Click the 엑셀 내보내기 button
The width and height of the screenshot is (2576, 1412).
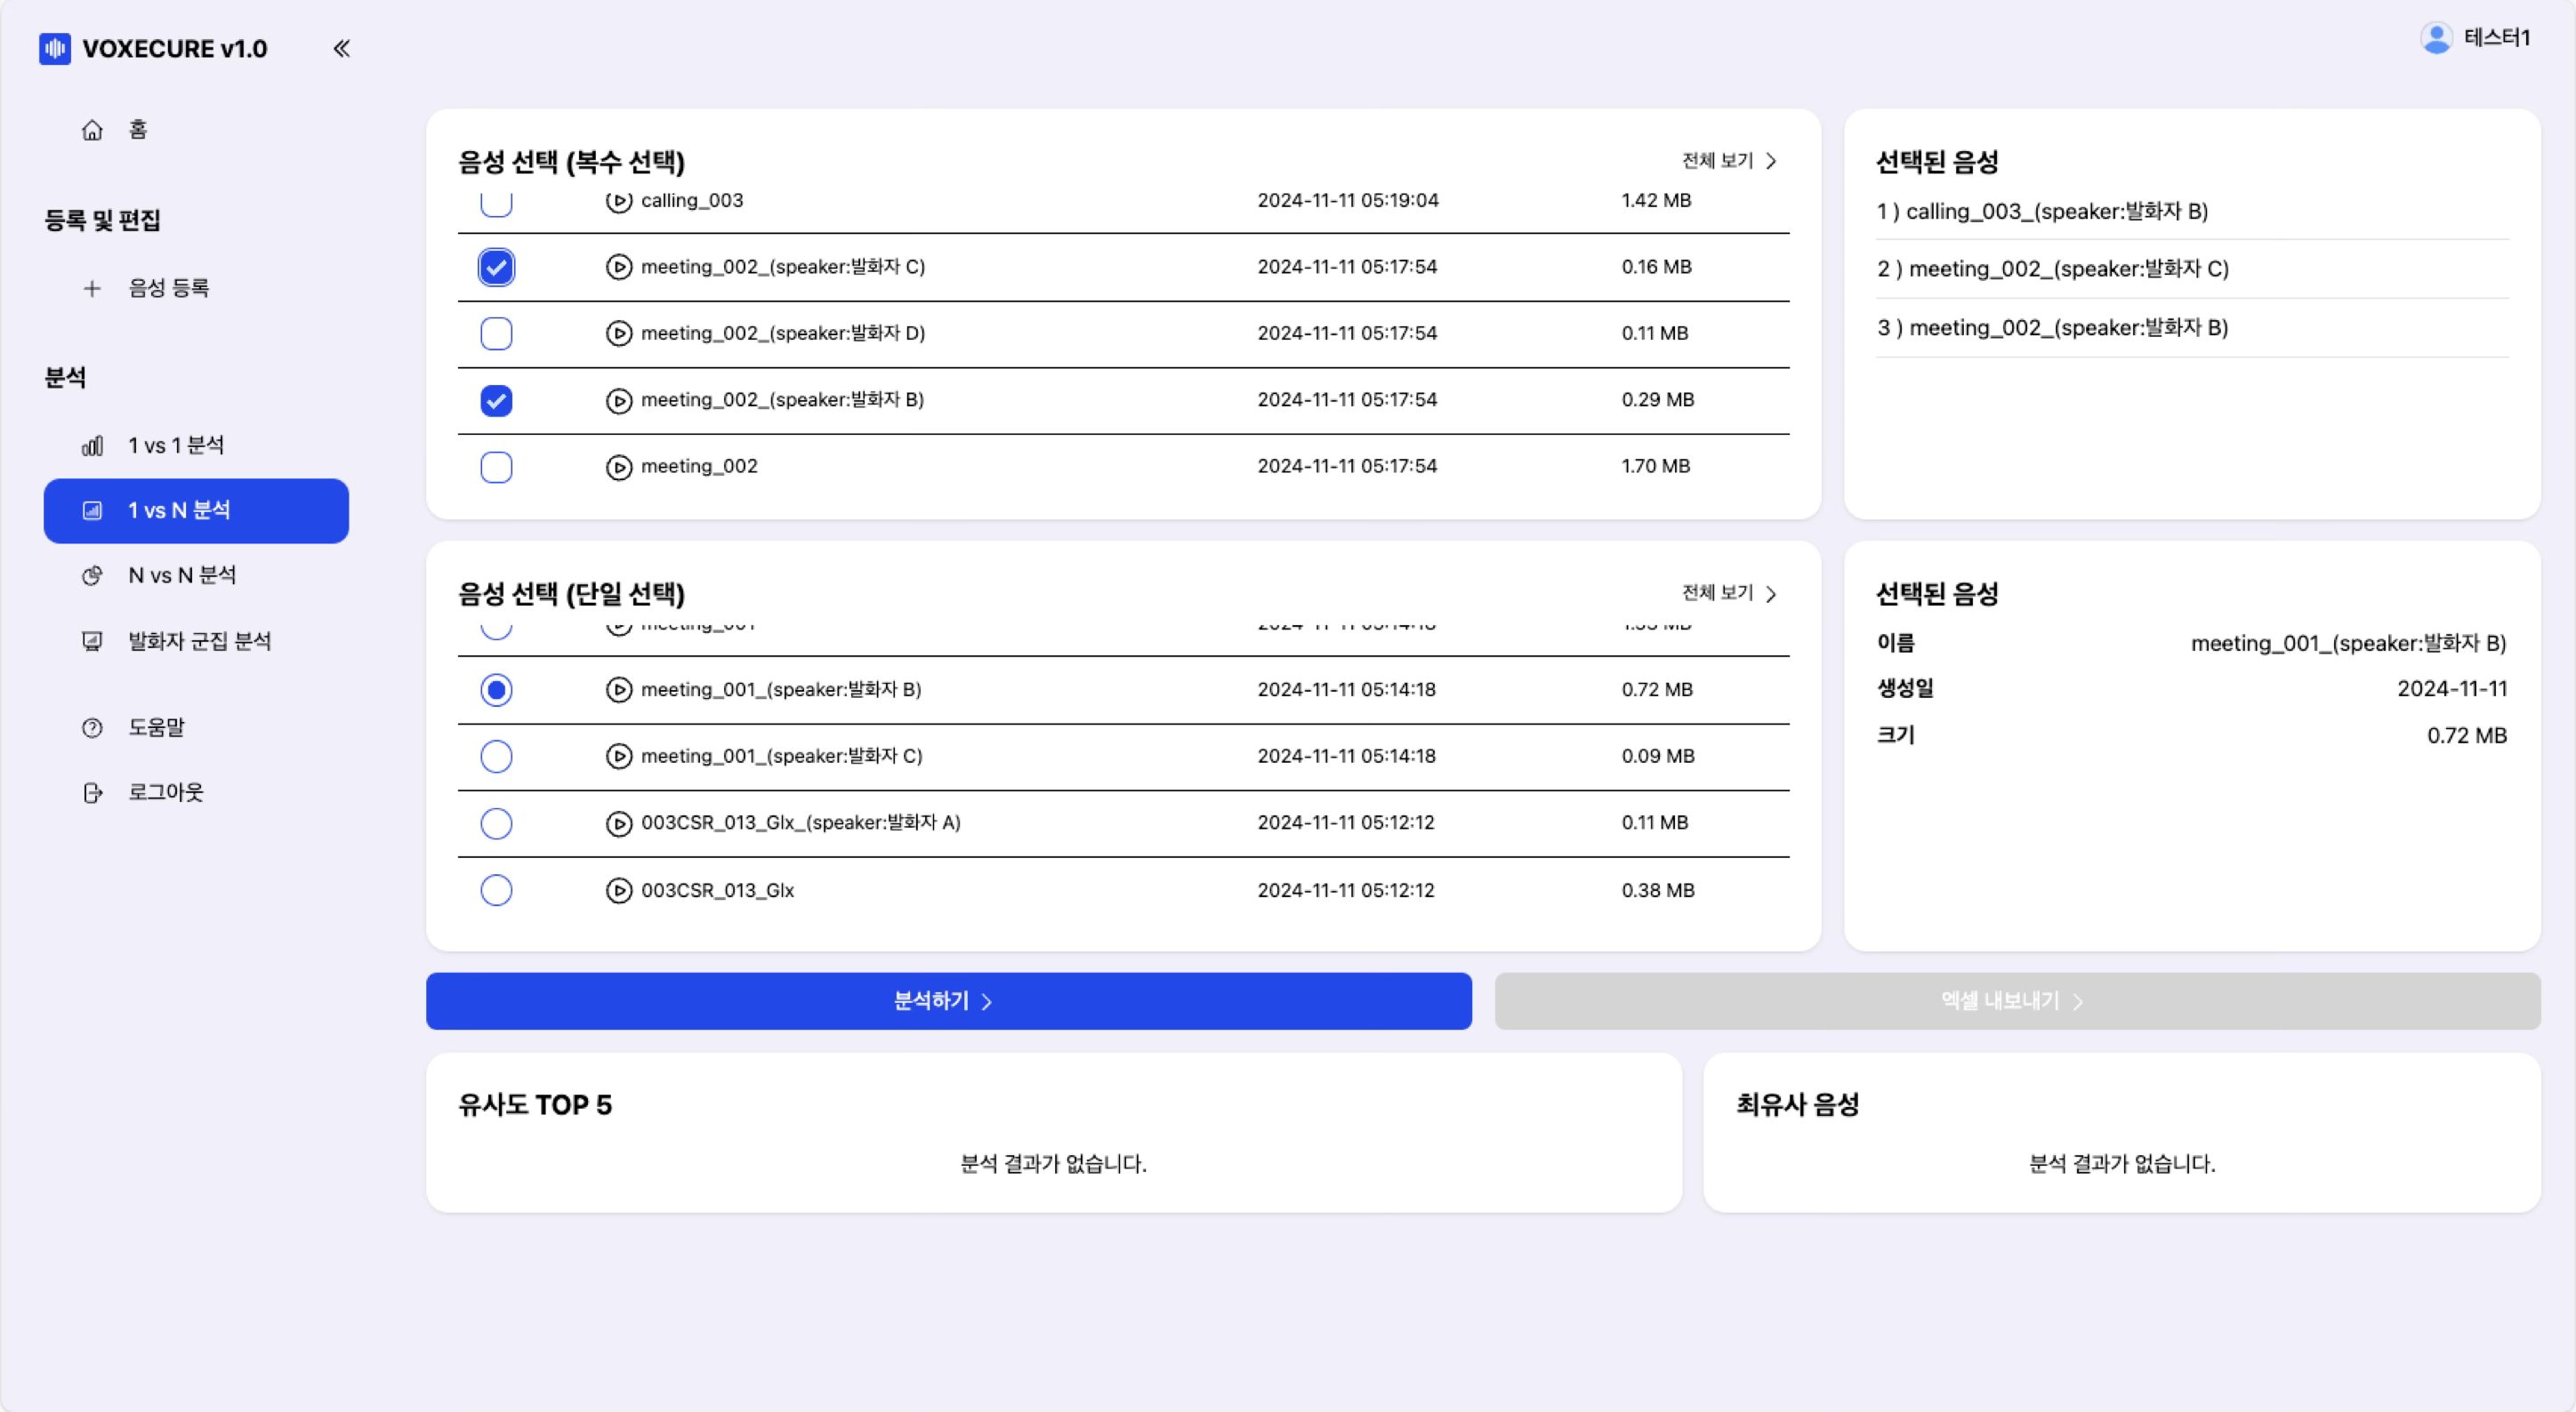point(2016,1001)
